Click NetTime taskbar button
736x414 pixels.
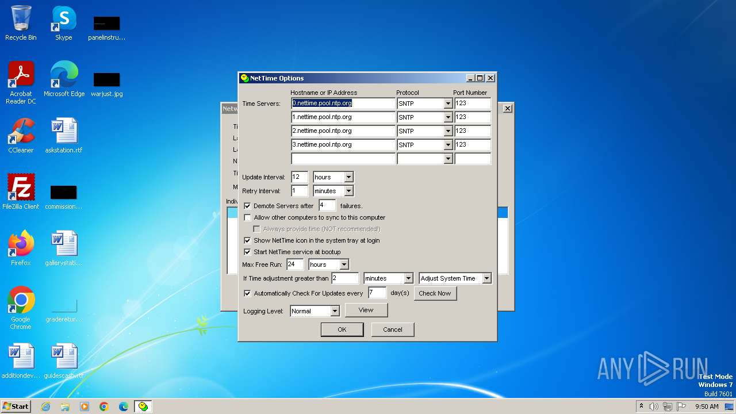coord(143,407)
